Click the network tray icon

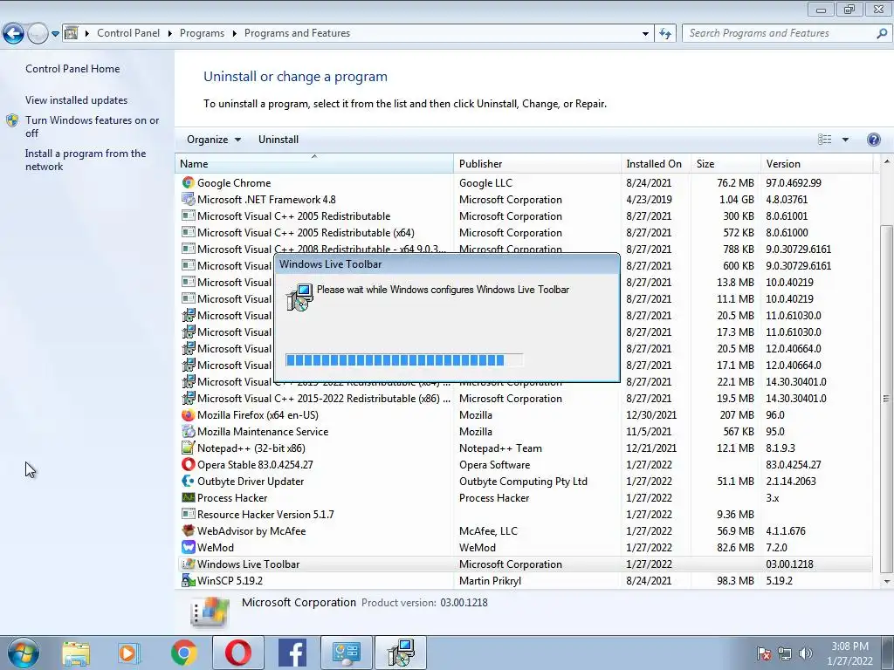coord(785,653)
